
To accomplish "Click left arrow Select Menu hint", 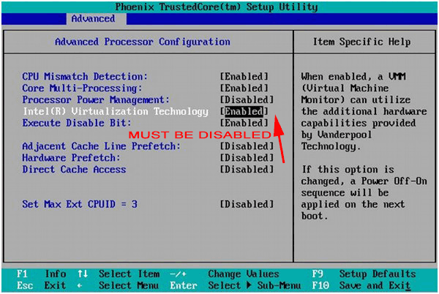I will click(118, 286).
